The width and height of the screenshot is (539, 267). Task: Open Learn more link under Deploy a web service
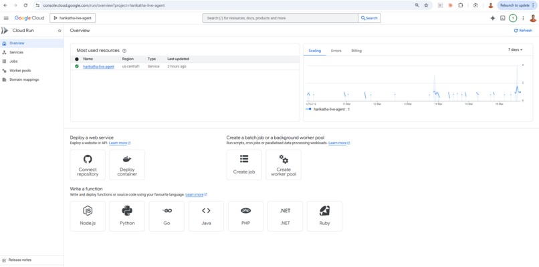click(120, 143)
